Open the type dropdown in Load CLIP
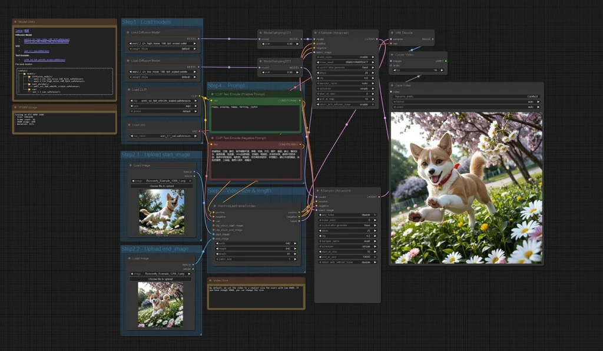 click(x=164, y=105)
